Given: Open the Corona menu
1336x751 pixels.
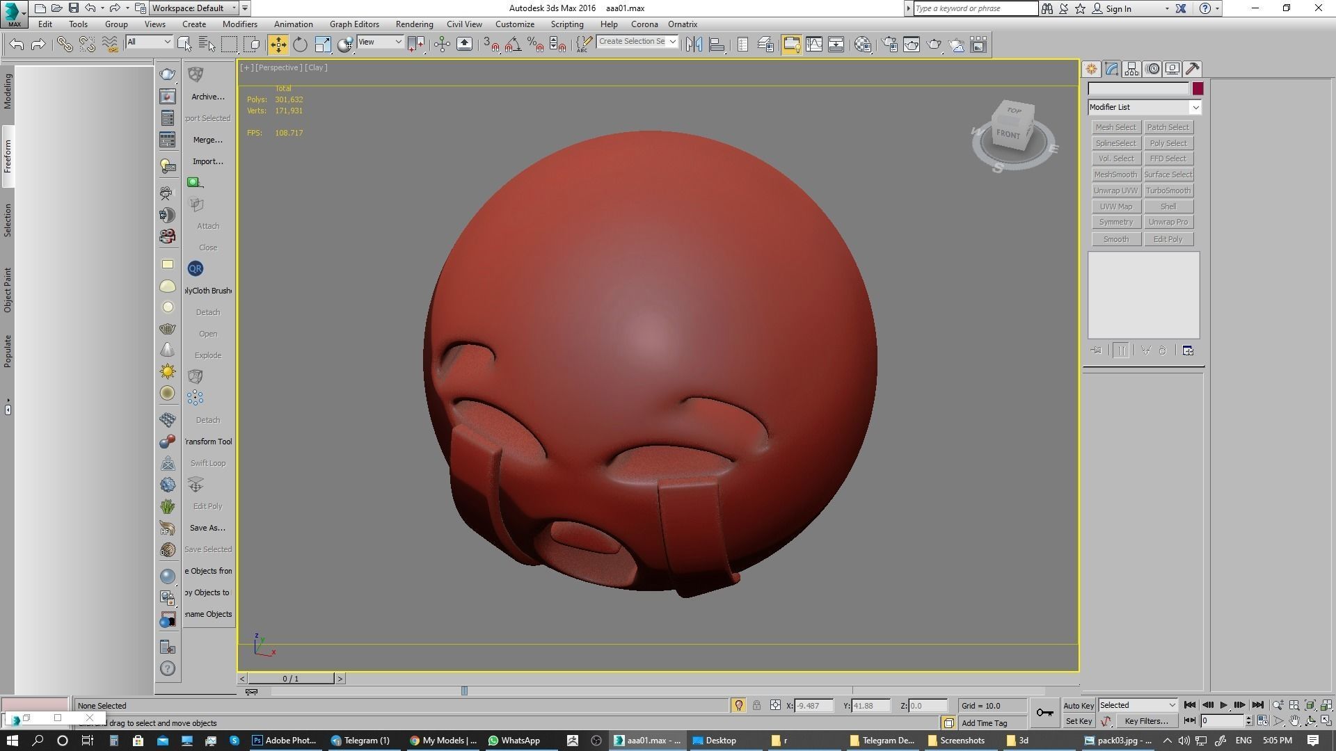Looking at the screenshot, I should point(644,24).
